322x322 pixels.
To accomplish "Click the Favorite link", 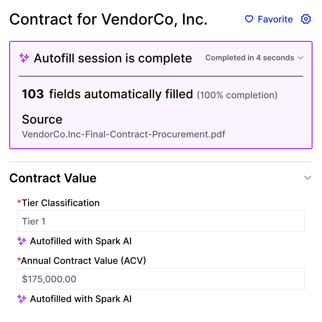I will (x=275, y=19).
